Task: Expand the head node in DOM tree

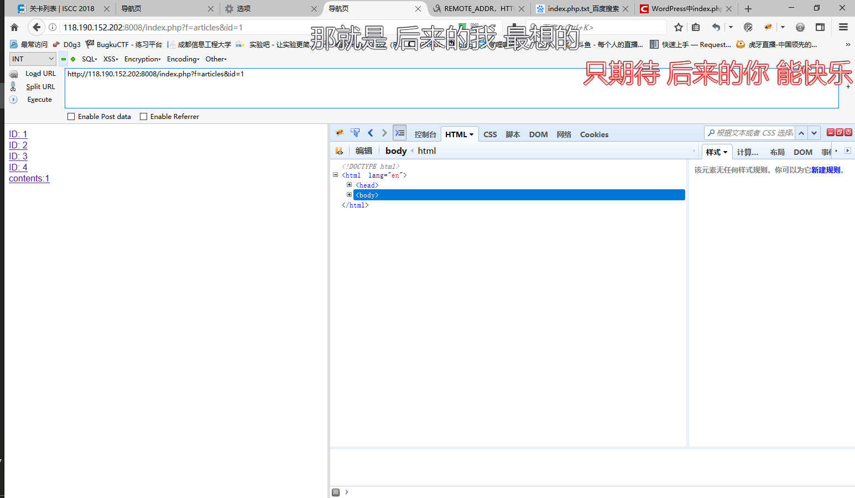Action: 349,185
